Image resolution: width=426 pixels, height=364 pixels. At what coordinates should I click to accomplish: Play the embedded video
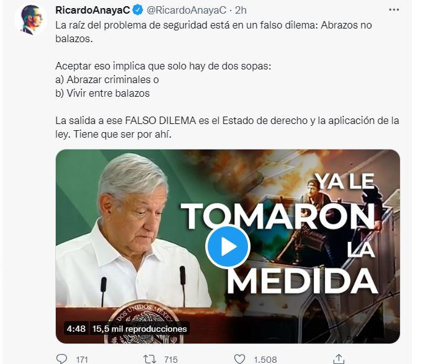pyautogui.click(x=228, y=246)
